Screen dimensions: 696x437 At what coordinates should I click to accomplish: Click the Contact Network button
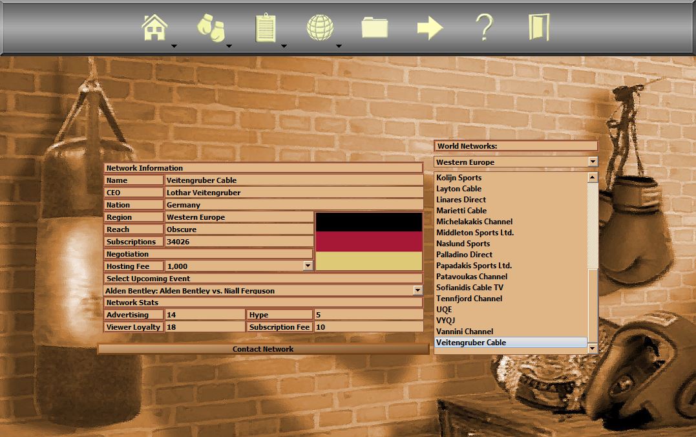pyautogui.click(x=263, y=348)
